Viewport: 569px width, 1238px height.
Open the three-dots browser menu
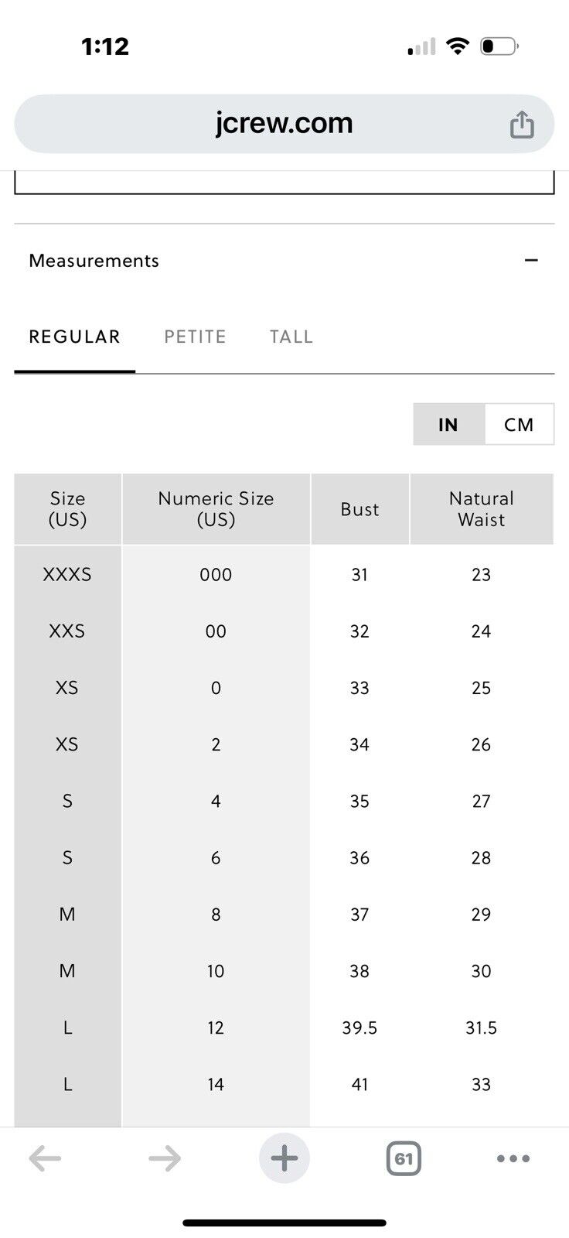click(513, 1158)
